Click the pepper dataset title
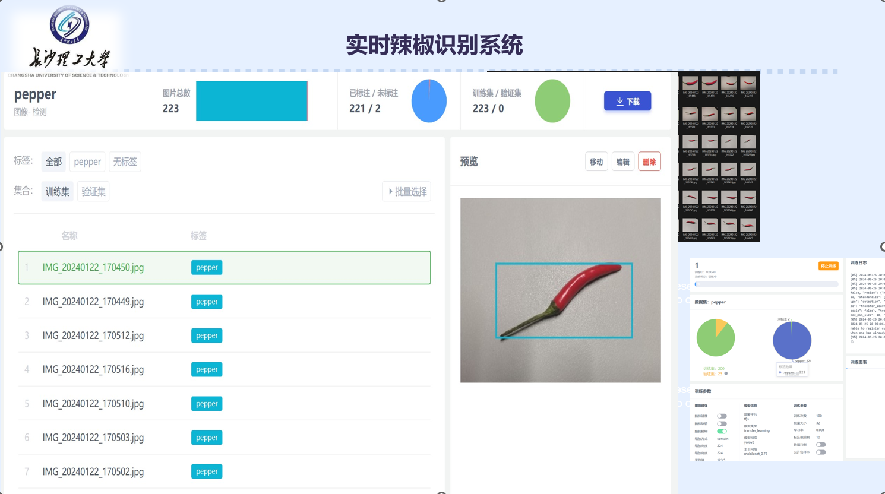 point(35,94)
